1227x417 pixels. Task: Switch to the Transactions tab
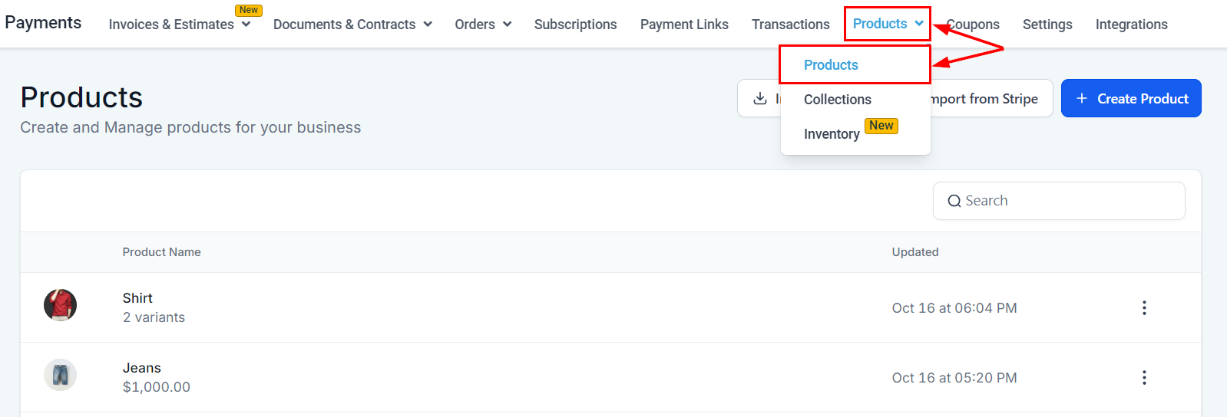790,25
